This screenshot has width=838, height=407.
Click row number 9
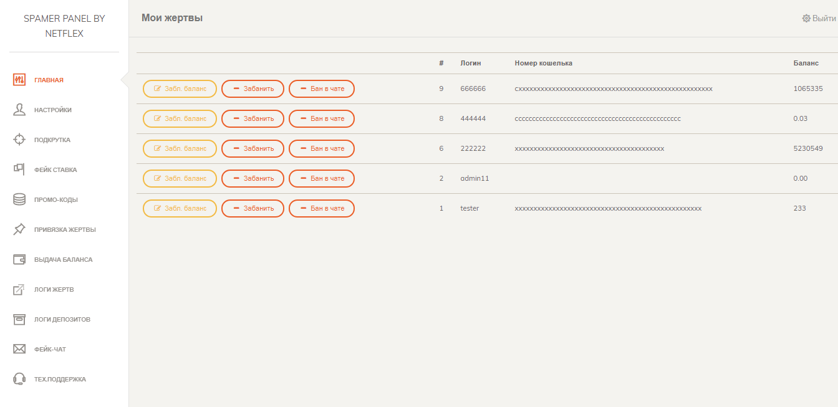coord(441,89)
